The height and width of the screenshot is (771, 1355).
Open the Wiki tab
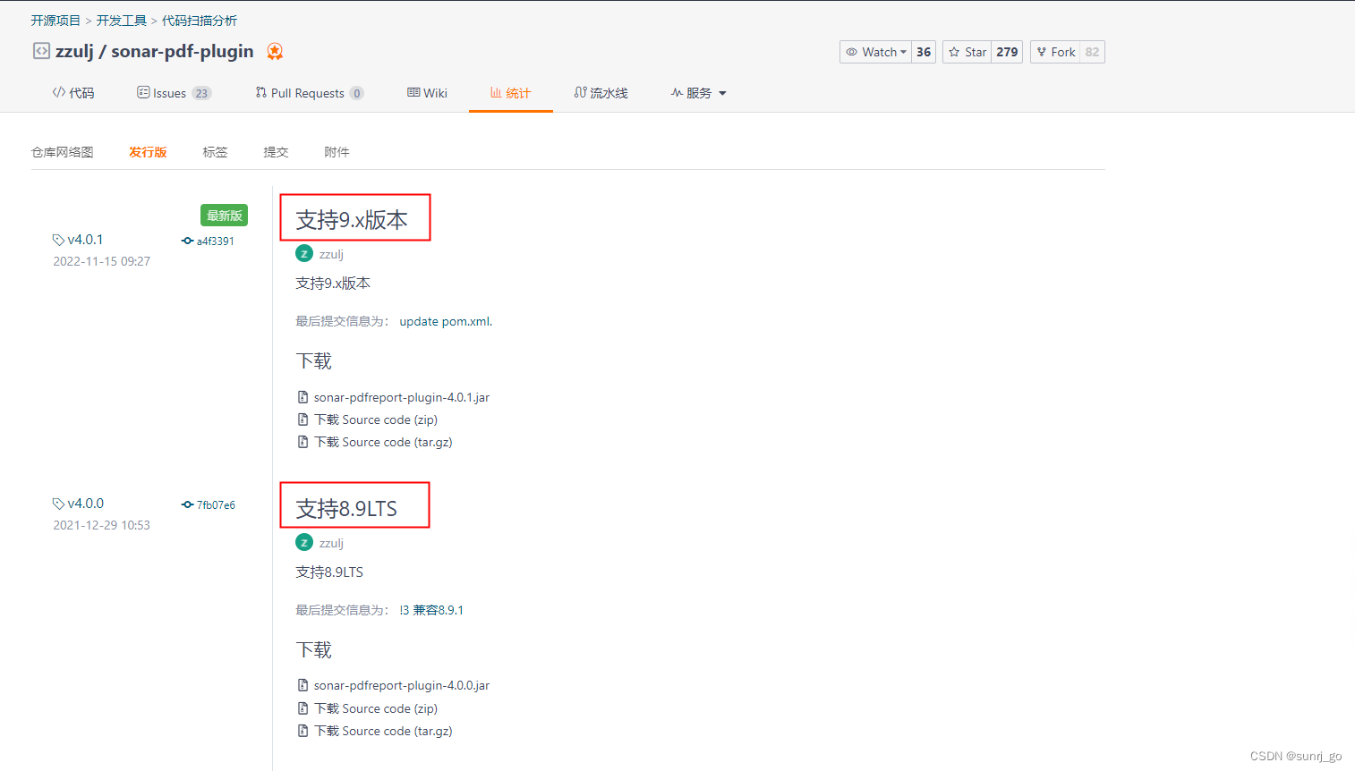click(427, 93)
